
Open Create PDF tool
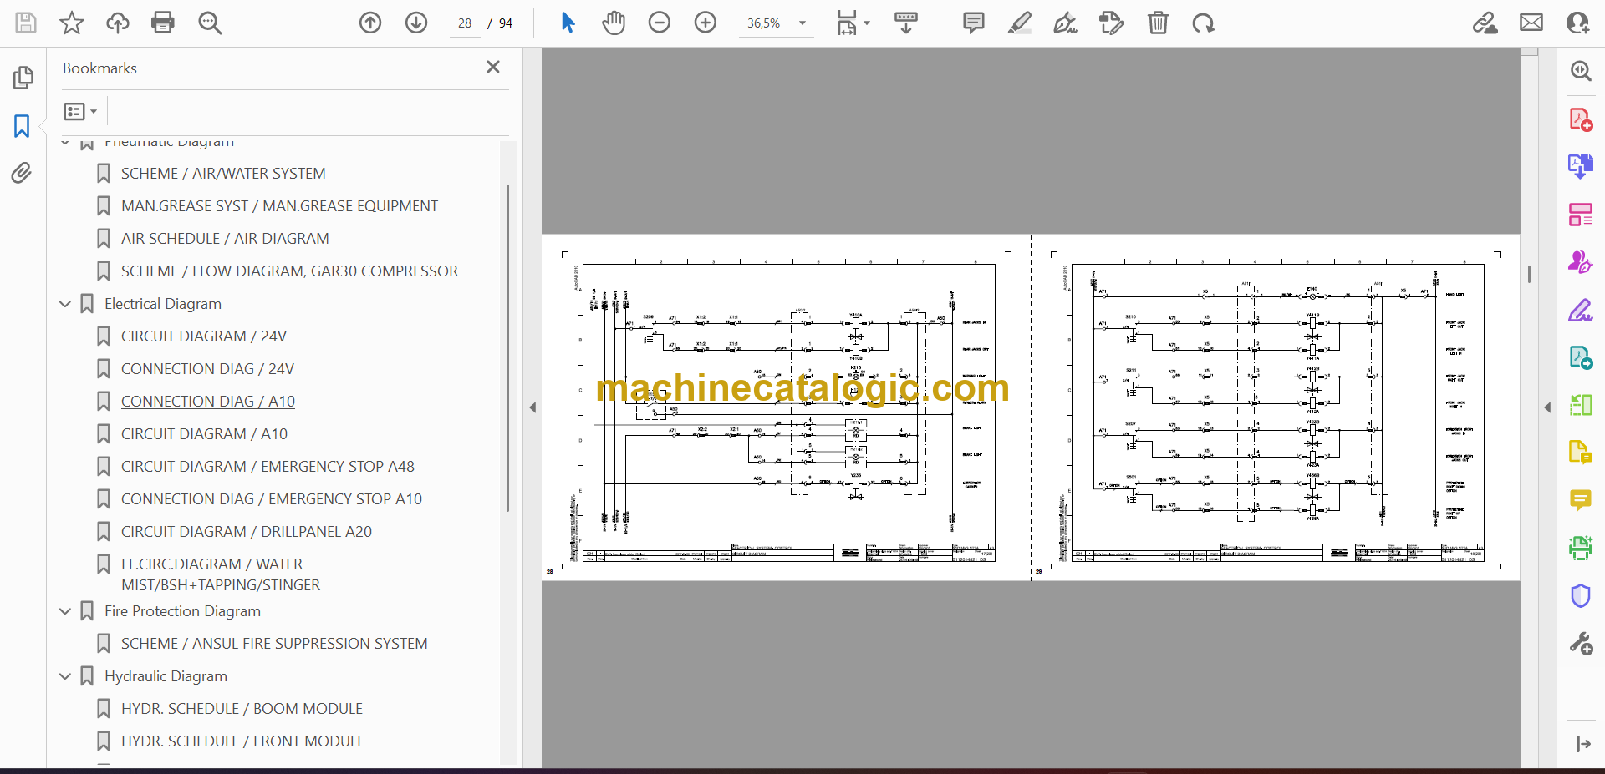pos(1580,119)
